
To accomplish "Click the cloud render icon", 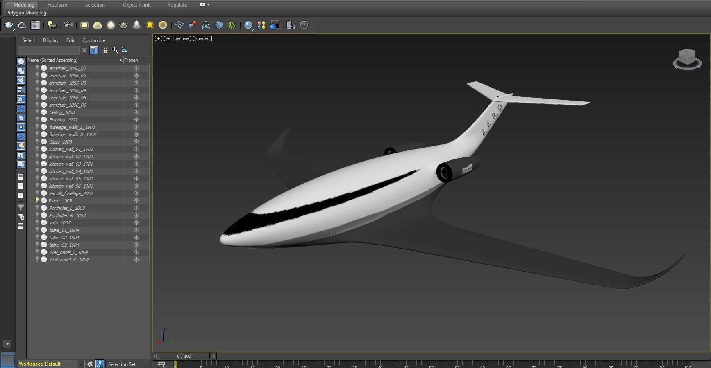I will [22, 25].
